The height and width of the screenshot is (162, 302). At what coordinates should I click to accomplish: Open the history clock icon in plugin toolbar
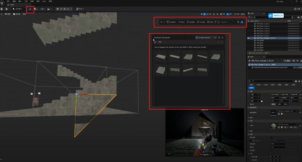tap(215, 22)
